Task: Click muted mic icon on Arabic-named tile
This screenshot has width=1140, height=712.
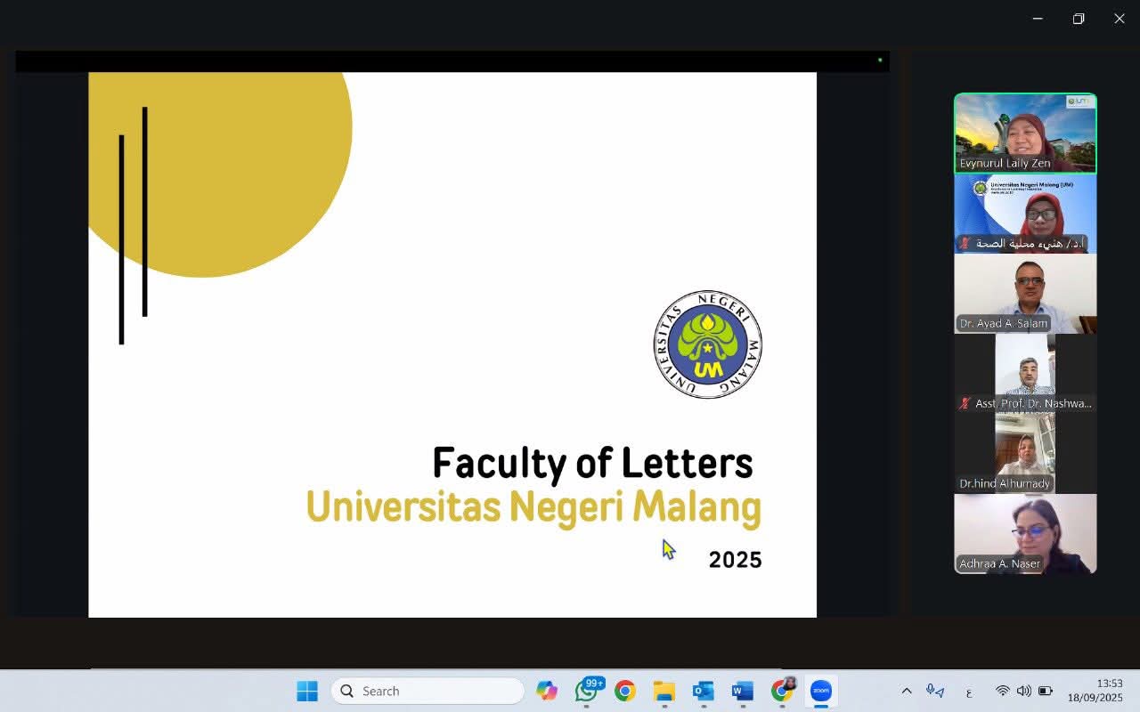Action: pos(965,243)
